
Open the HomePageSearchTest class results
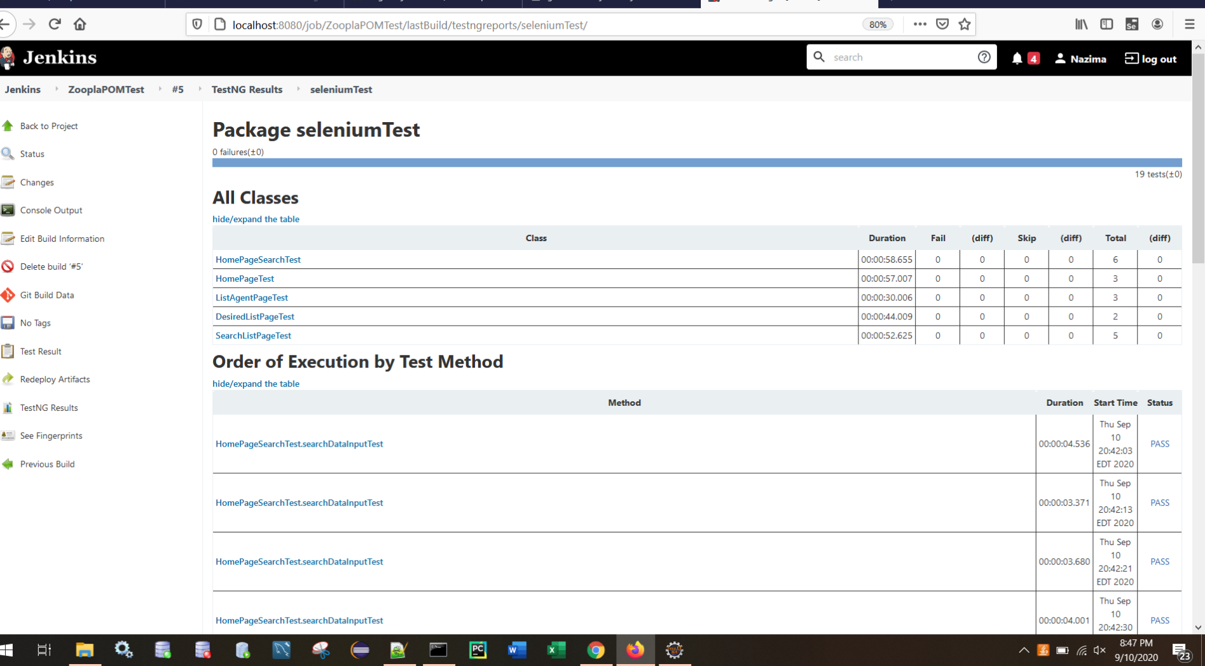[258, 259]
